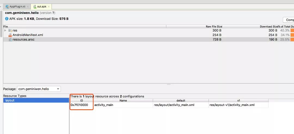Expand the res folder row
294x134 pixels.
[x=5, y=30]
